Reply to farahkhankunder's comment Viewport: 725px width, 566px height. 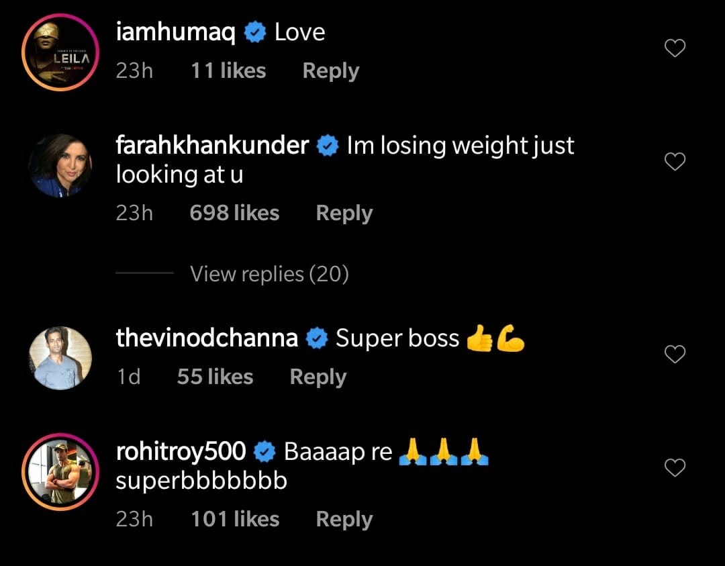[x=344, y=214]
